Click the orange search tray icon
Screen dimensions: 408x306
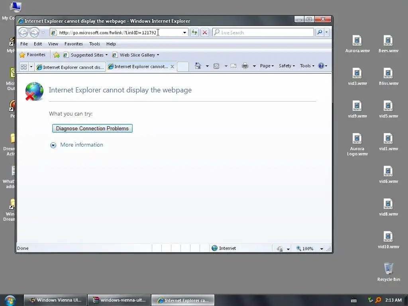(x=379, y=300)
